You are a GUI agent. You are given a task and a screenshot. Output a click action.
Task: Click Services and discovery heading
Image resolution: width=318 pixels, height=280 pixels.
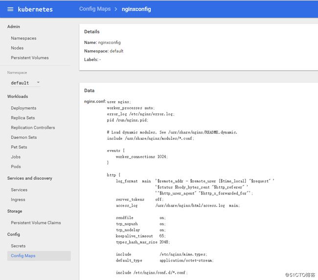pos(30,178)
